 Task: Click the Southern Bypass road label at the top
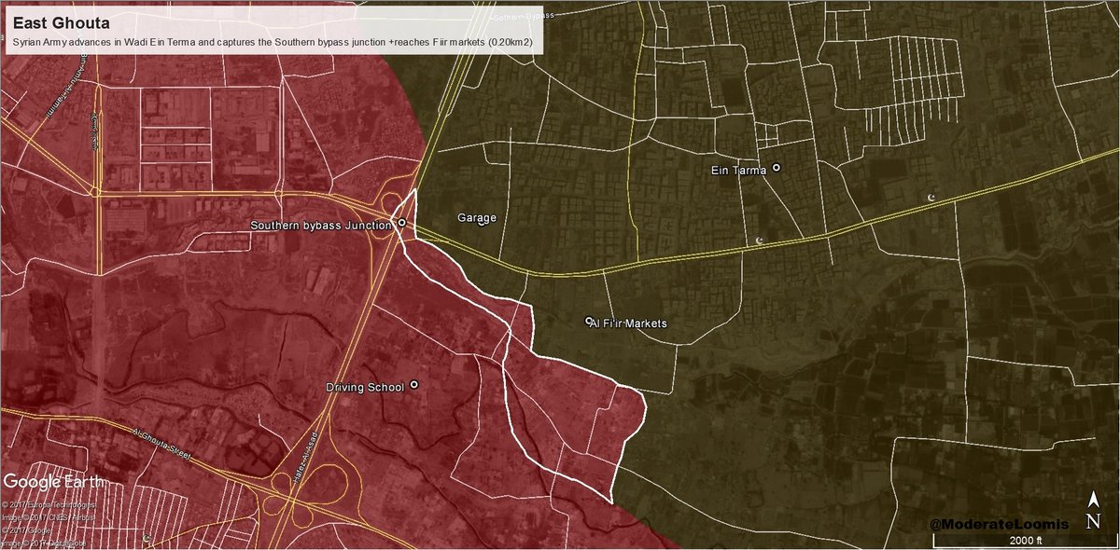520,17
